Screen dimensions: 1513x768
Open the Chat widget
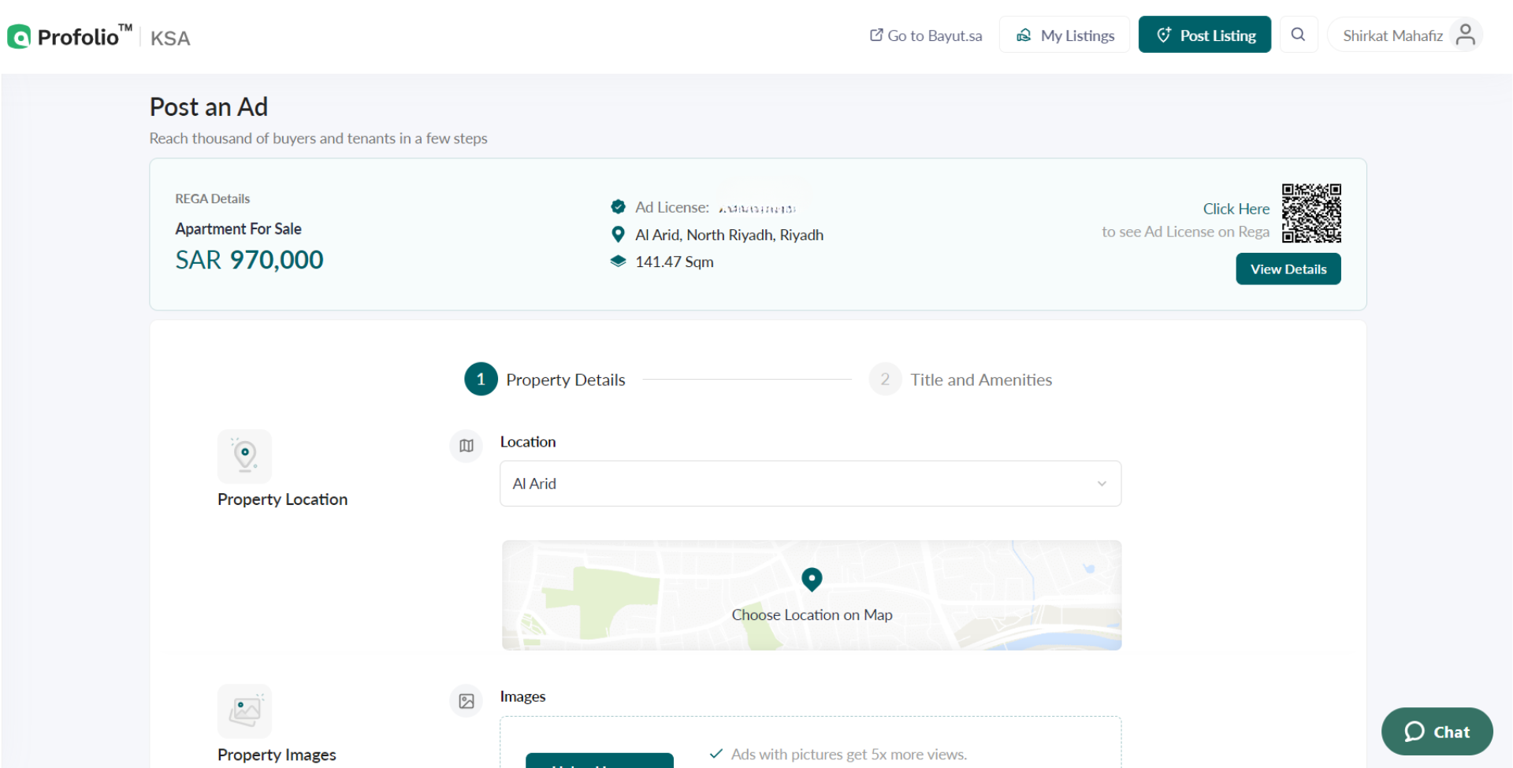pos(1437,732)
